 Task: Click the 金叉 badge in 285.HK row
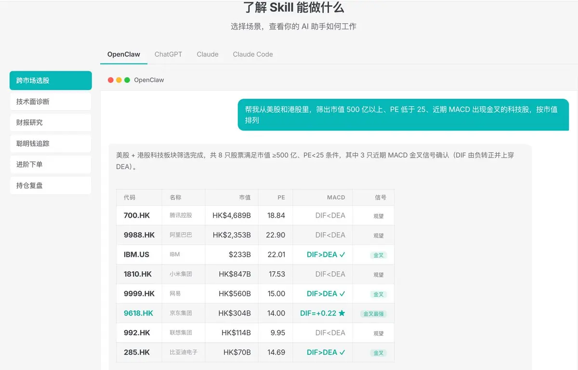(379, 353)
